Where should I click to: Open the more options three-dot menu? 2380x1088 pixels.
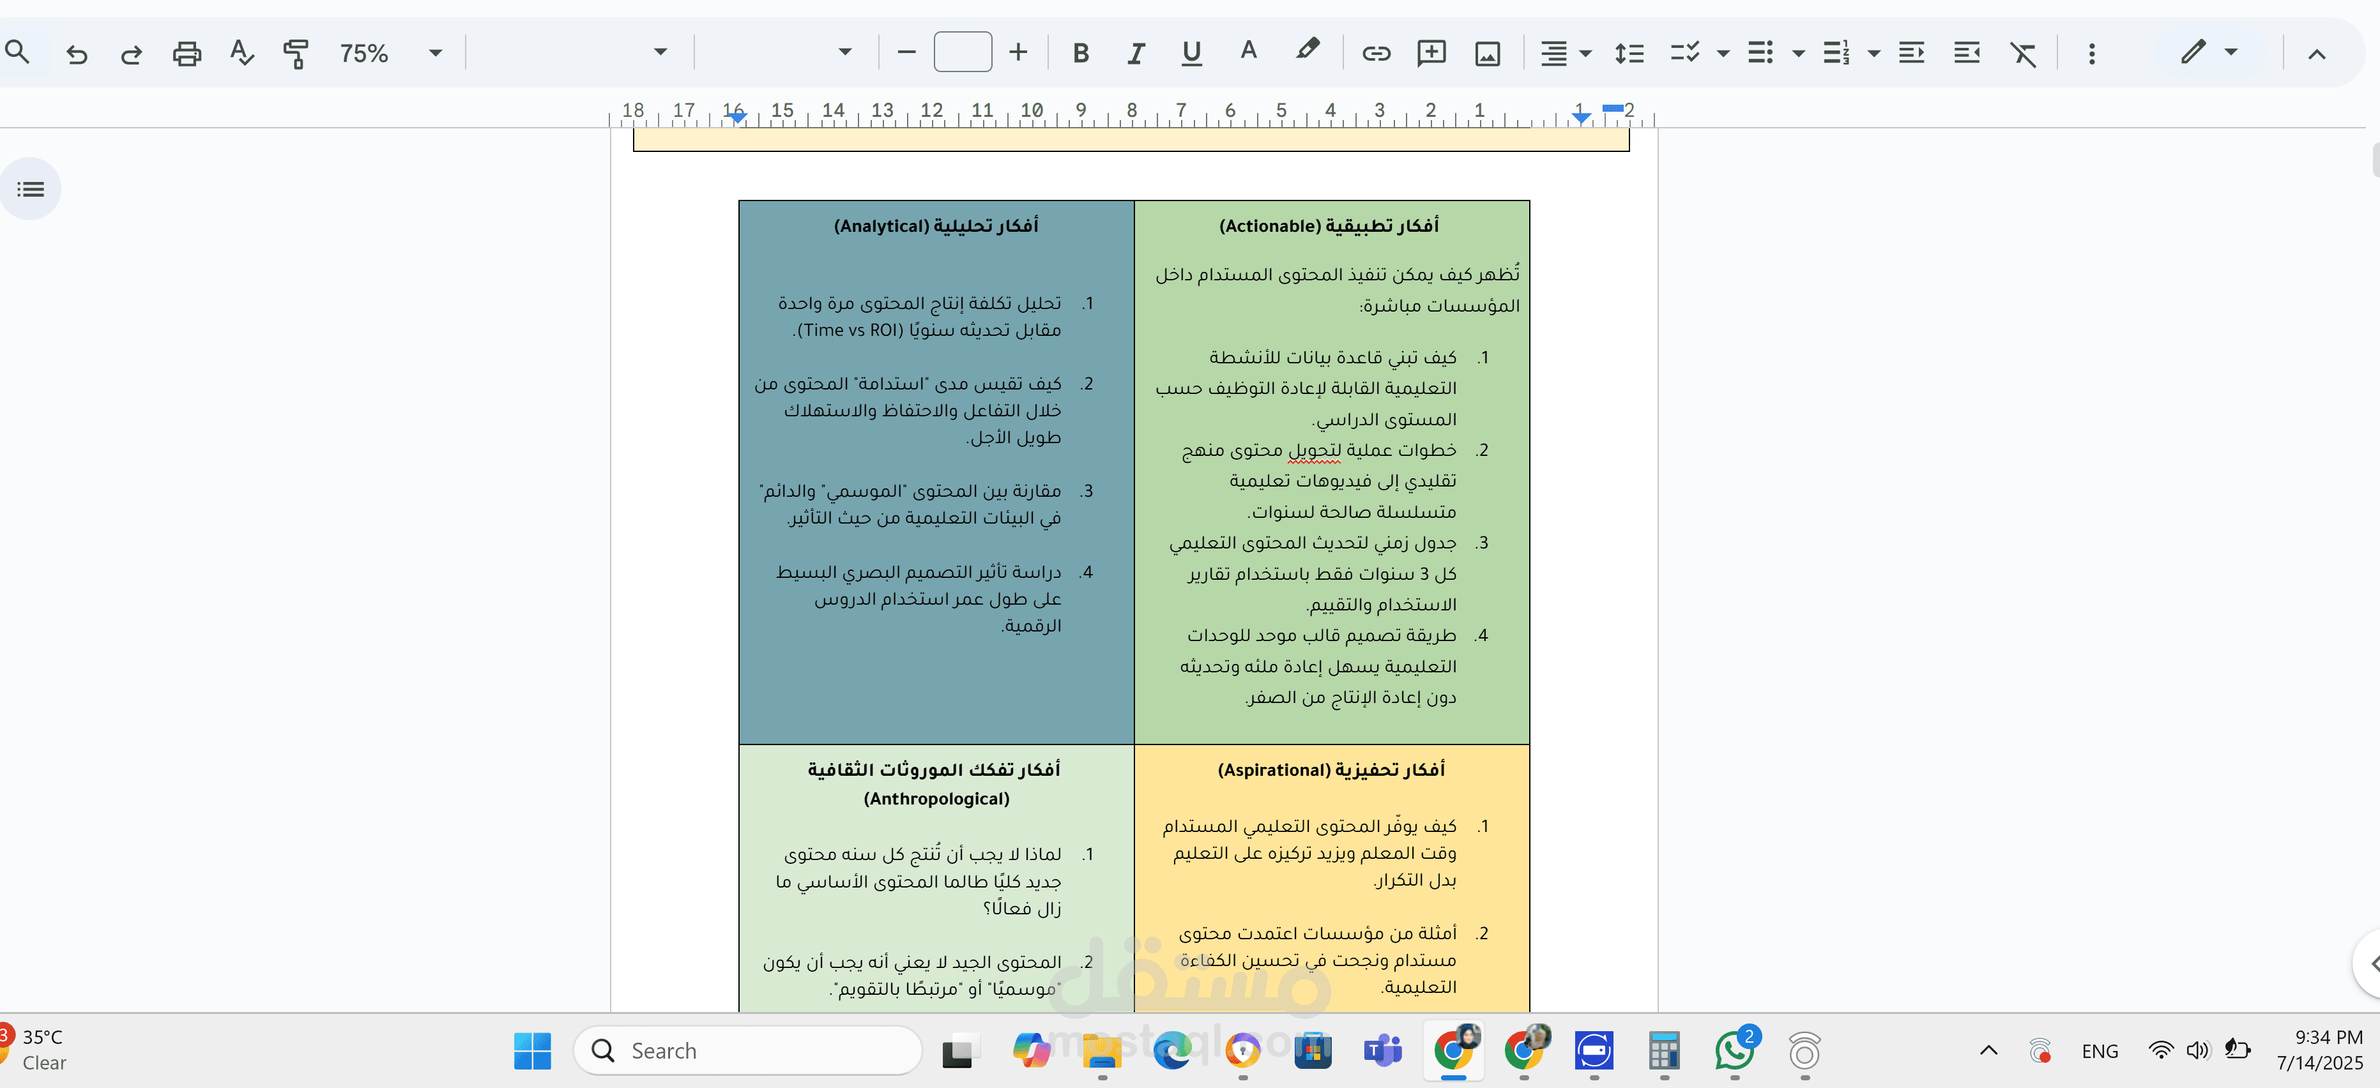pos(2092,54)
